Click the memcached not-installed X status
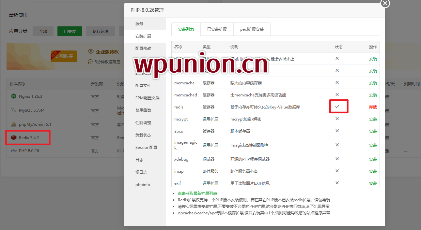 (337, 94)
